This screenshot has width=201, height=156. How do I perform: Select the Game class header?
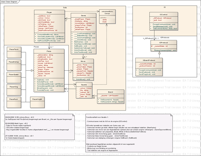click(84, 15)
